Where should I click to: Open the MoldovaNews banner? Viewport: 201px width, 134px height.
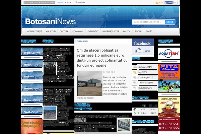tap(32, 51)
